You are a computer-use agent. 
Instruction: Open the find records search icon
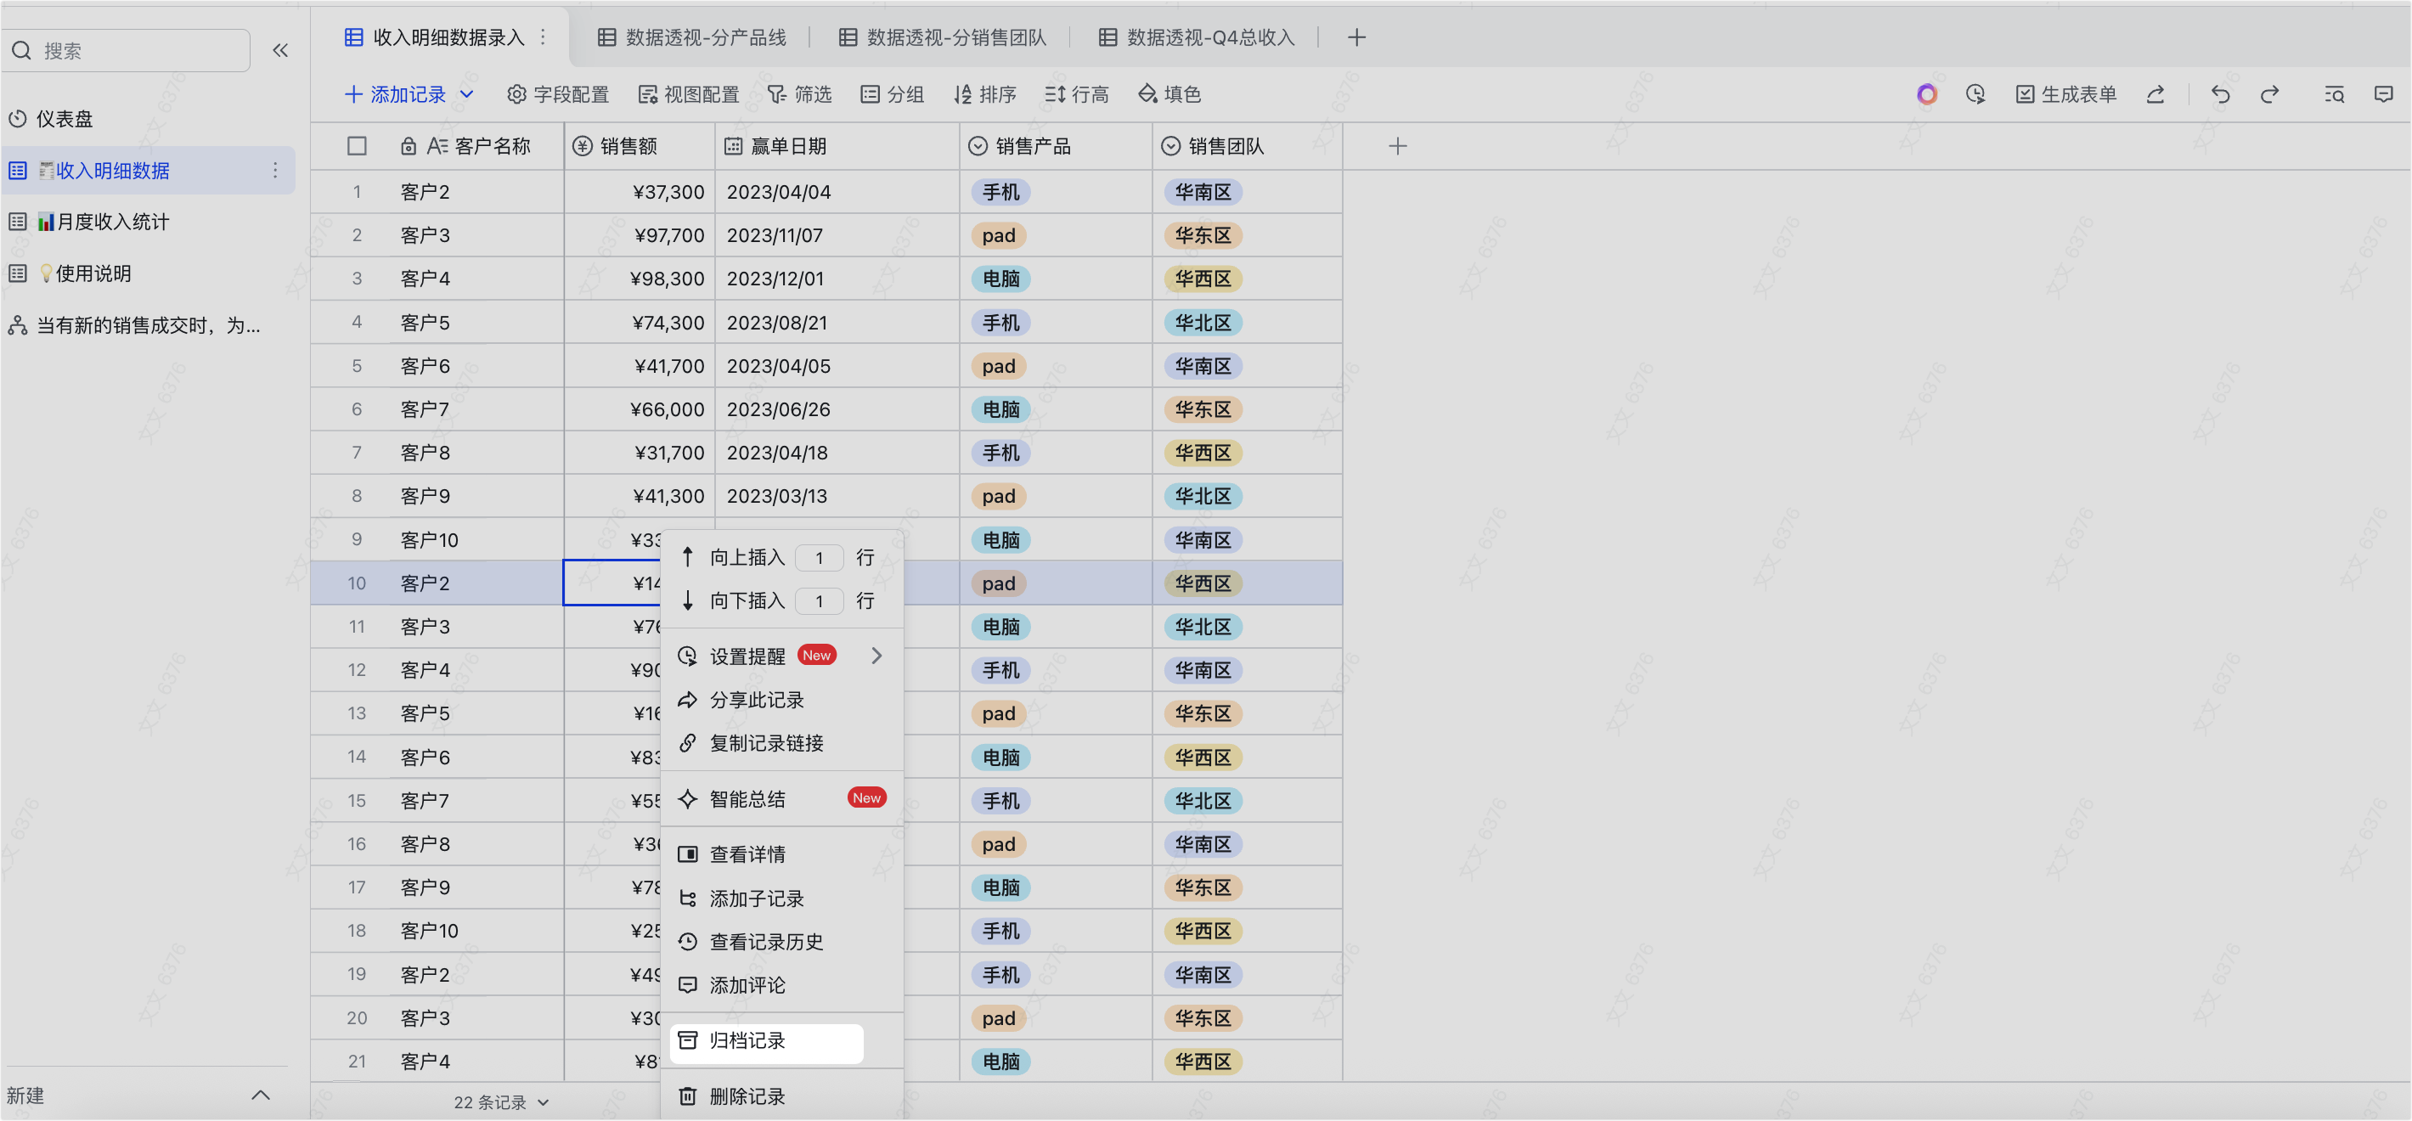point(2334,94)
